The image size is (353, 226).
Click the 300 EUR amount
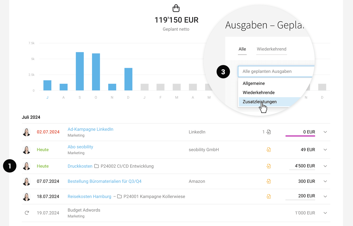307,181
